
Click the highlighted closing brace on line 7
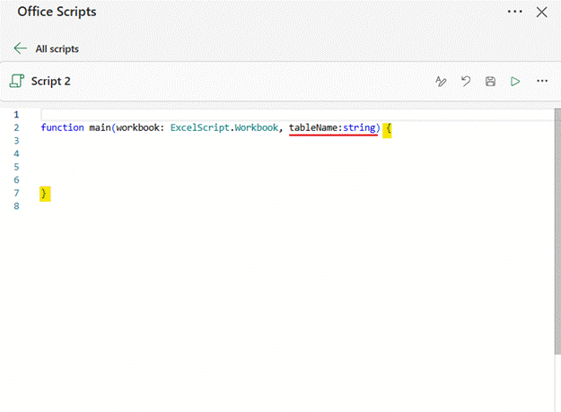point(45,194)
